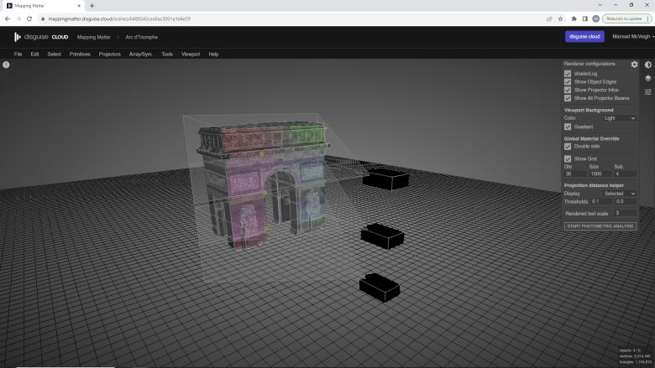Open new browser tab
The height and width of the screenshot is (368, 655).
pos(92,6)
